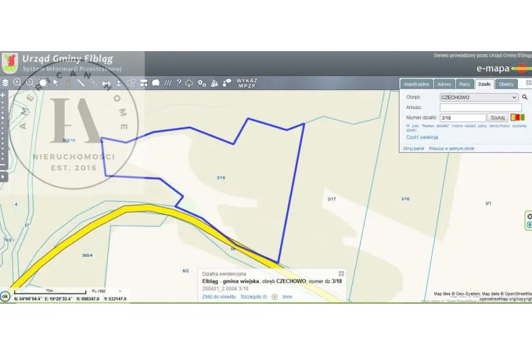The height and width of the screenshot is (354, 532).
Task: Click the cloud download icon
Action: pyautogui.click(x=189, y=83)
